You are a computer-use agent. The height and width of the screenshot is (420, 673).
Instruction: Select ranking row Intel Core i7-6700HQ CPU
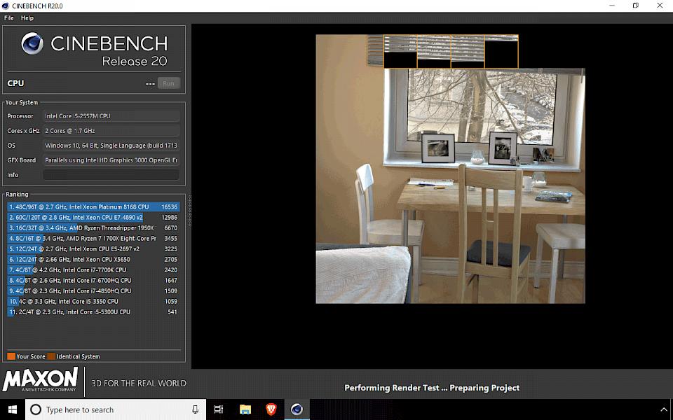[93, 280]
